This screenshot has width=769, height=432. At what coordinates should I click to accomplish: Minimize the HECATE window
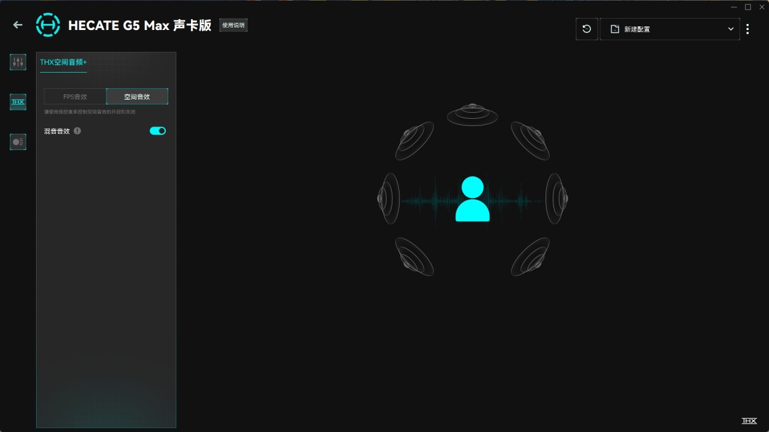(x=734, y=7)
